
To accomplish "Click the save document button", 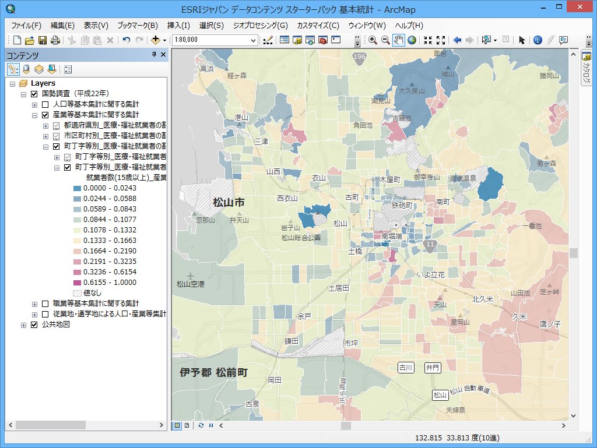I will coord(41,40).
